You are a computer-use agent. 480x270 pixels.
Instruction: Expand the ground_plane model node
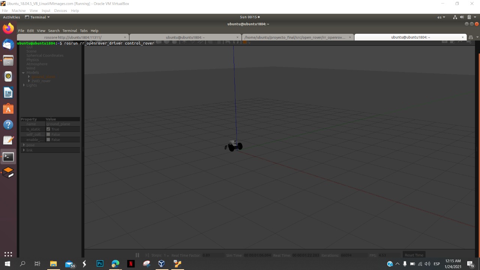click(x=29, y=77)
